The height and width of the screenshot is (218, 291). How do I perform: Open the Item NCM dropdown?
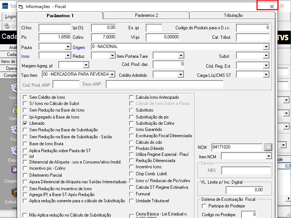tap(269, 157)
